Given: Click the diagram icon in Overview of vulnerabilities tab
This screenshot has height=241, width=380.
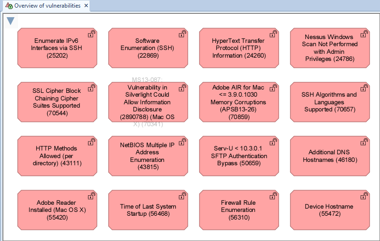Looking at the screenshot, I should (9, 6).
